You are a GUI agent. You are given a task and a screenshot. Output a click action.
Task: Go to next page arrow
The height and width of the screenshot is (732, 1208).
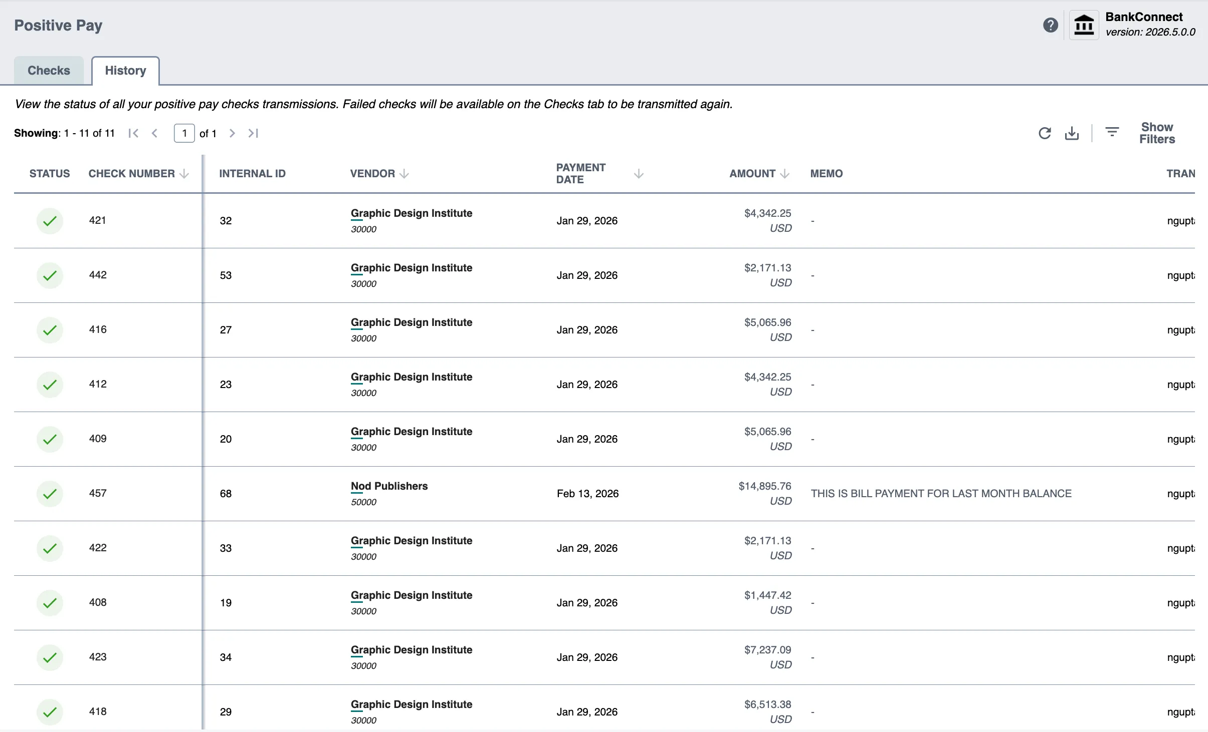(232, 133)
